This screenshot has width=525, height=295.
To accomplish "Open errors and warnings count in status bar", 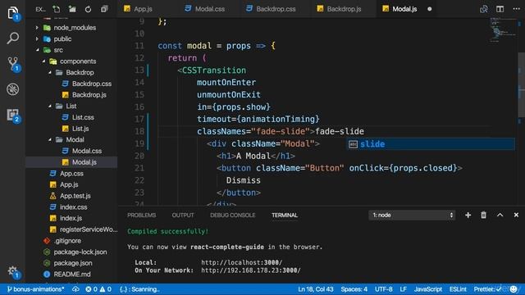I will click(x=98, y=289).
